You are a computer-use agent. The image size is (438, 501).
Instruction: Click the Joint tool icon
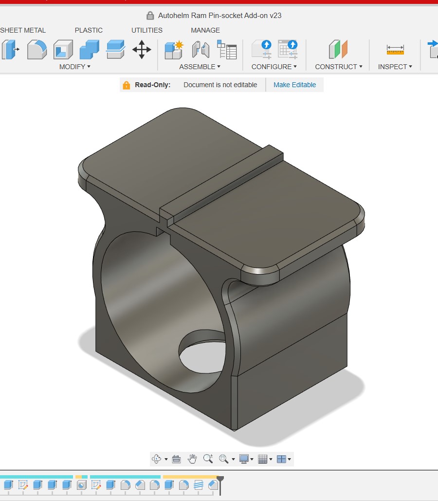[201, 50]
